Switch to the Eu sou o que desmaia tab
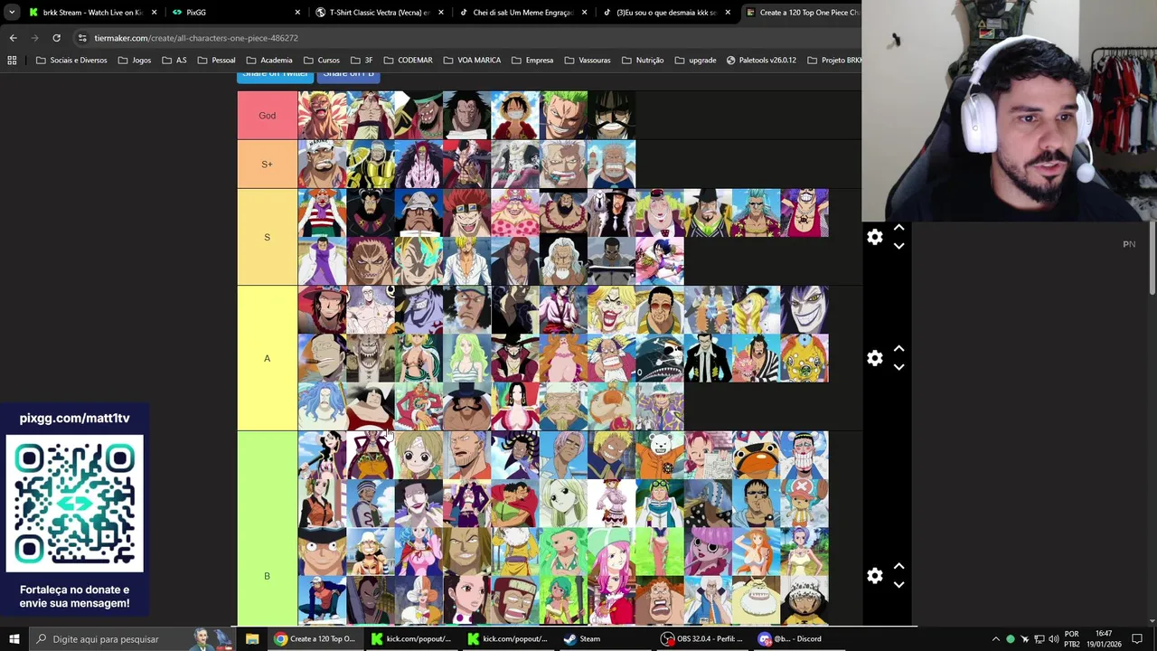Screen dimensions: 1157x651 665,13
